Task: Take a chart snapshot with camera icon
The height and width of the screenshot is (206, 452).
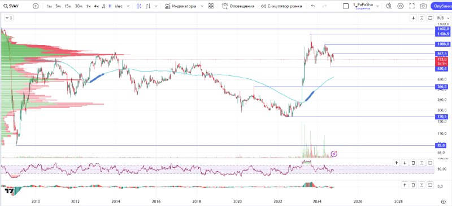Action: pyautogui.click(x=423, y=6)
